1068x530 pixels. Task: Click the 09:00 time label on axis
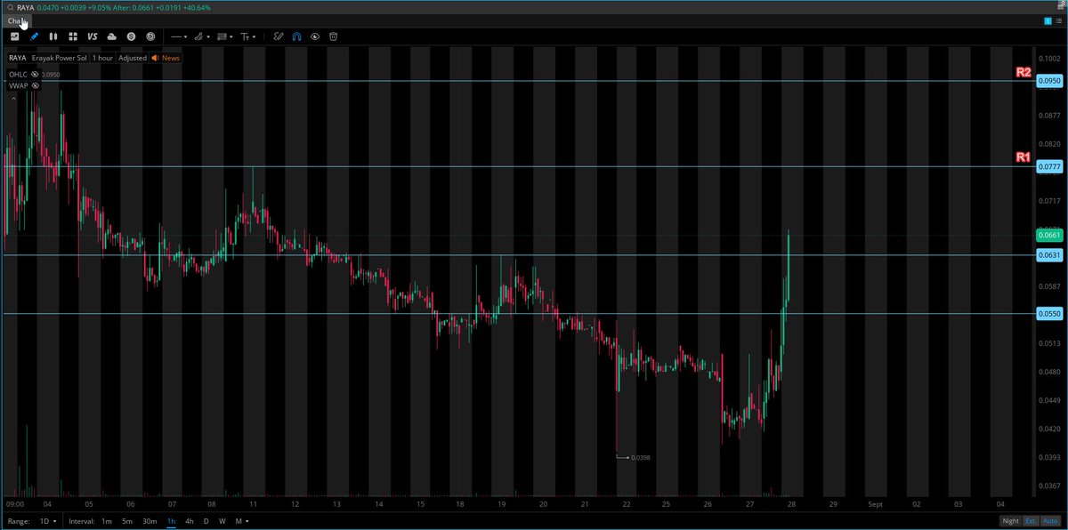click(x=14, y=503)
